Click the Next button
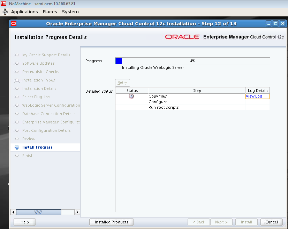 coord(221,222)
